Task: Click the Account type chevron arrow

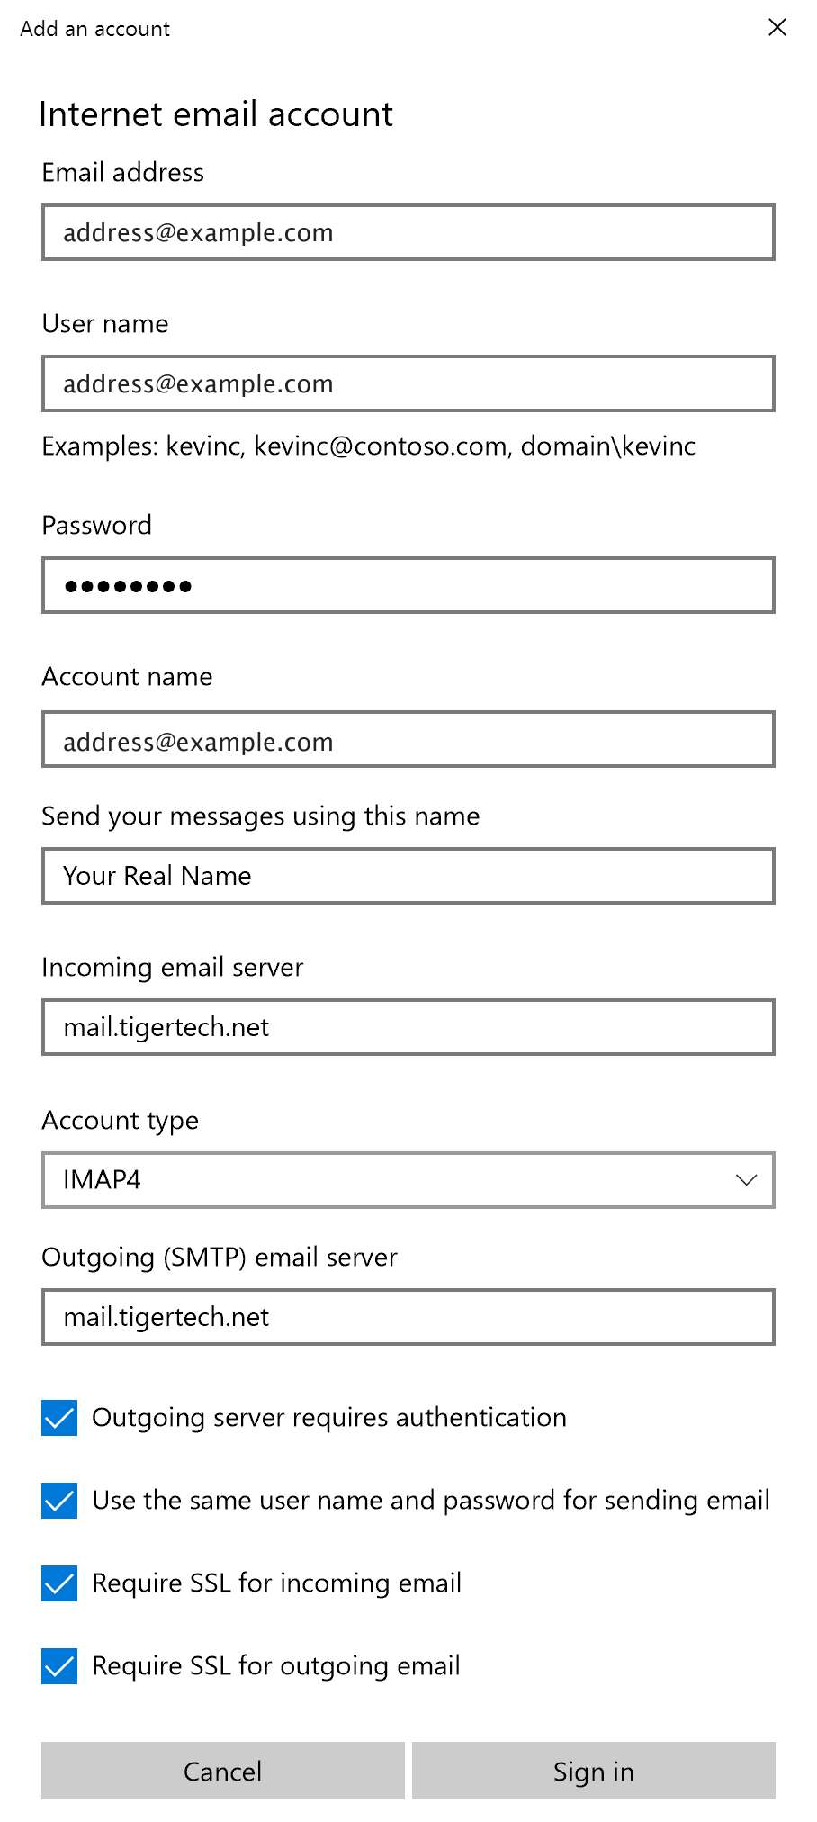Action: pyautogui.click(x=746, y=1180)
